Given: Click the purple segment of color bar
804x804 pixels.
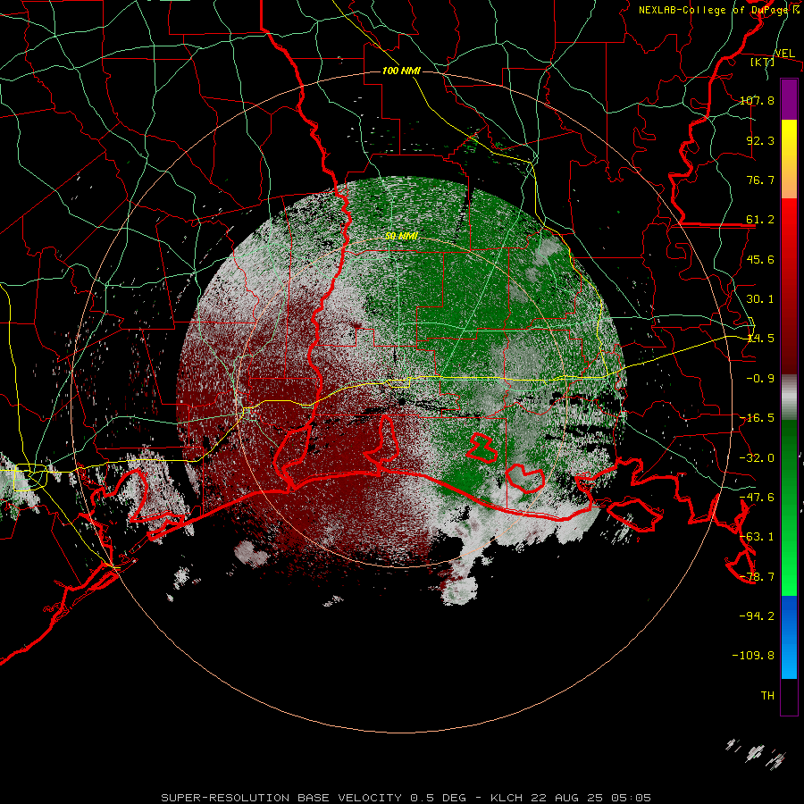Looking at the screenshot, I should [x=789, y=99].
